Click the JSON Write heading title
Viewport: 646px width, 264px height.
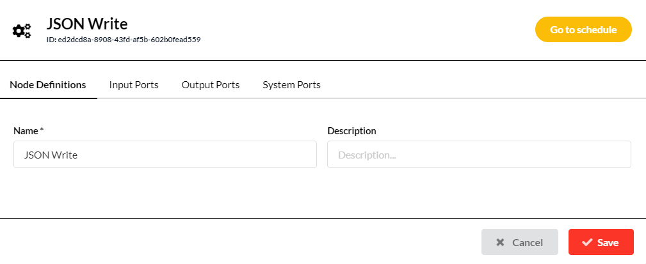87,24
